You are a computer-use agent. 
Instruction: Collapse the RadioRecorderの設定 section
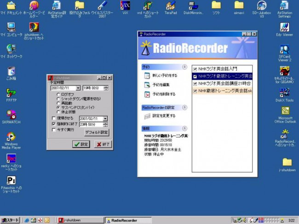[x=184, y=108]
